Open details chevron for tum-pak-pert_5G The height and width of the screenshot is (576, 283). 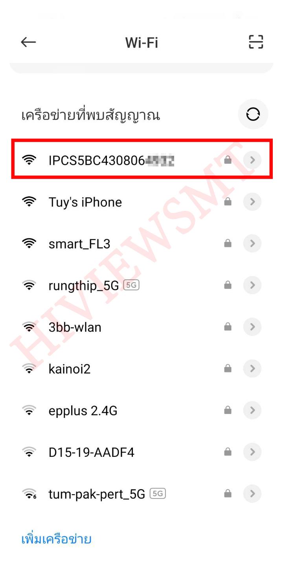click(x=252, y=494)
